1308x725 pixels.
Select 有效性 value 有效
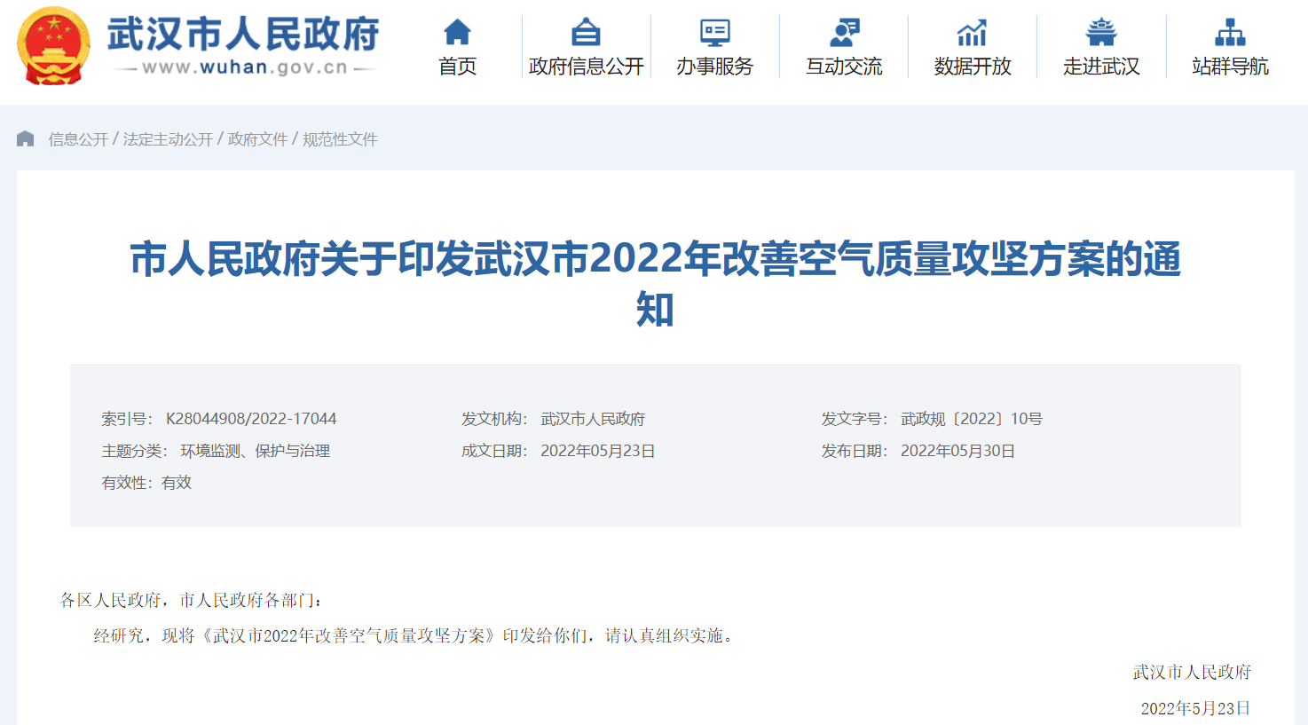tap(177, 483)
